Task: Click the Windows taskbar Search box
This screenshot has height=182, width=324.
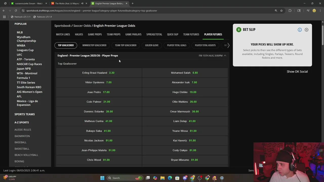Action: point(125,178)
